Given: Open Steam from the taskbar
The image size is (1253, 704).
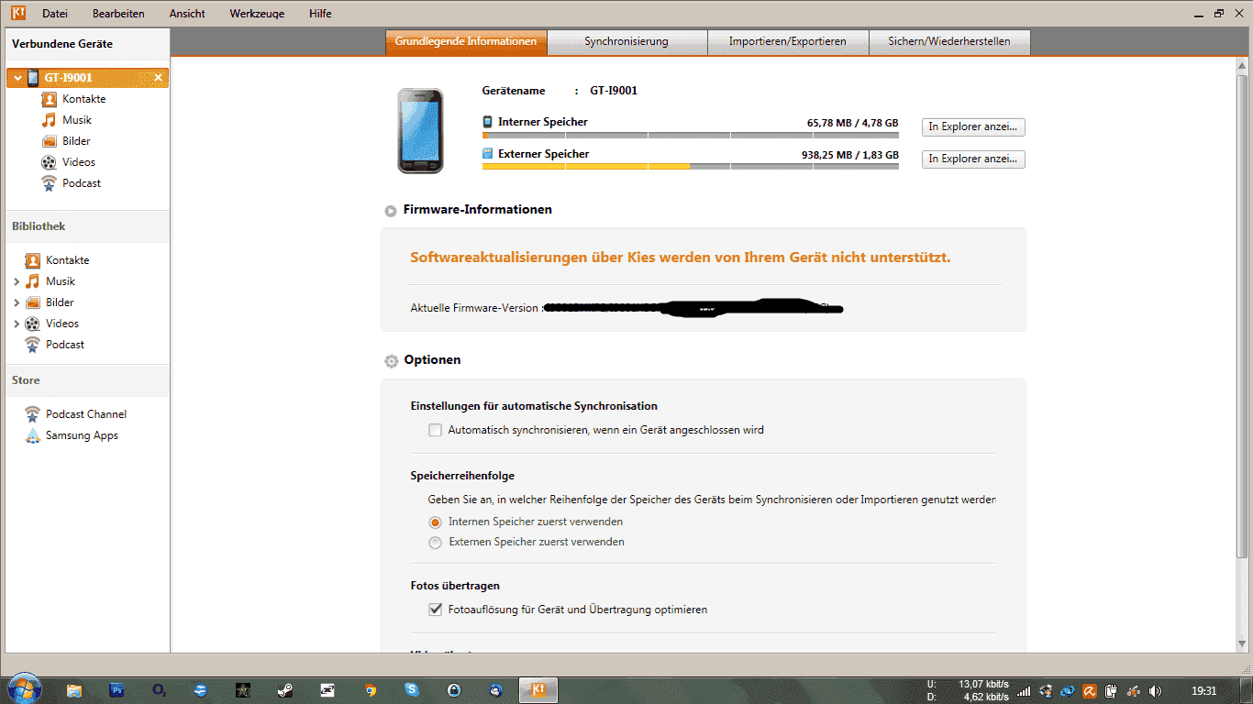Looking at the screenshot, I should pos(284,690).
